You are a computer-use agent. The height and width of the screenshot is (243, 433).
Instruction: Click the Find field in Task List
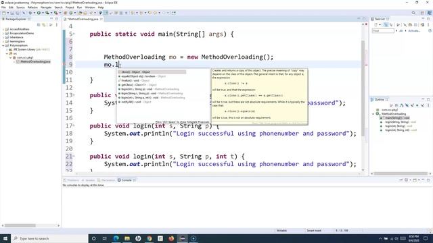(383, 31)
